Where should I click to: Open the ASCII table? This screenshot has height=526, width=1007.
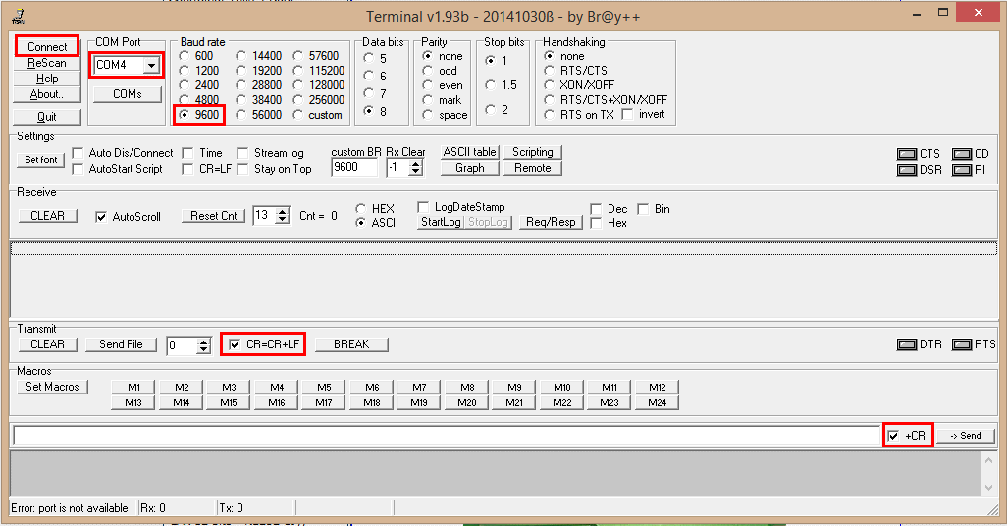(x=469, y=152)
